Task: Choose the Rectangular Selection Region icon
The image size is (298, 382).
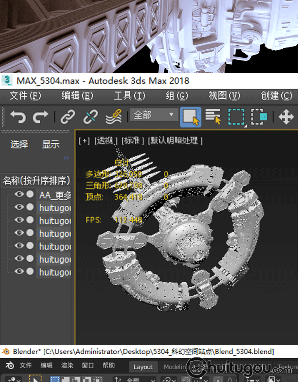Action: [236, 117]
